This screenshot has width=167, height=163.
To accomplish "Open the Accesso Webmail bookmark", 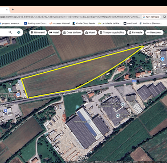I will point(60,23).
